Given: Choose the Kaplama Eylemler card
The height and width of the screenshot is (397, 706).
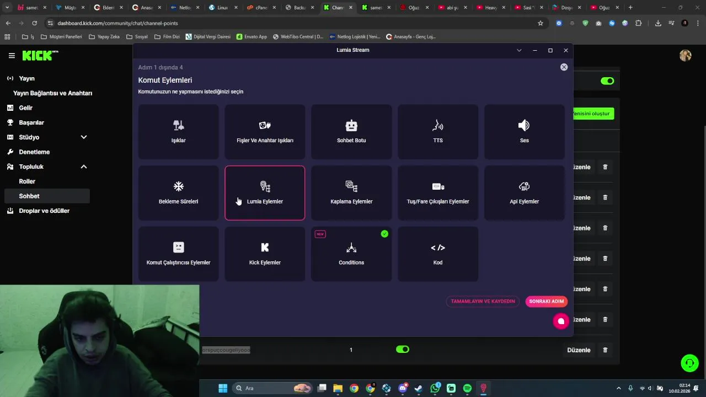Looking at the screenshot, I should (351, 193).
